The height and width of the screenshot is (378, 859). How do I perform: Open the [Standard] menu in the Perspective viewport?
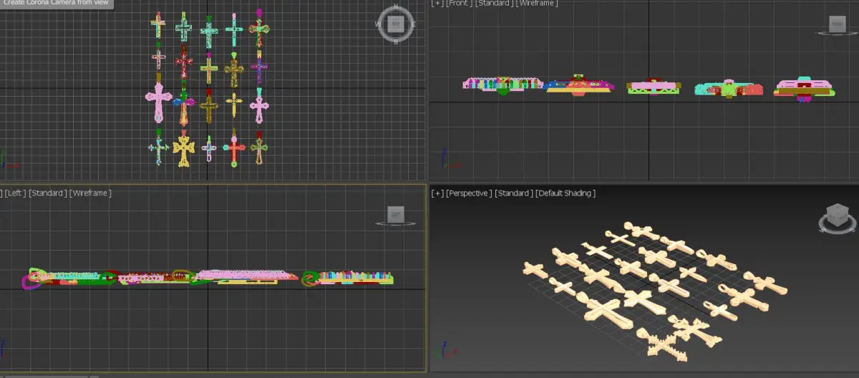513,193
